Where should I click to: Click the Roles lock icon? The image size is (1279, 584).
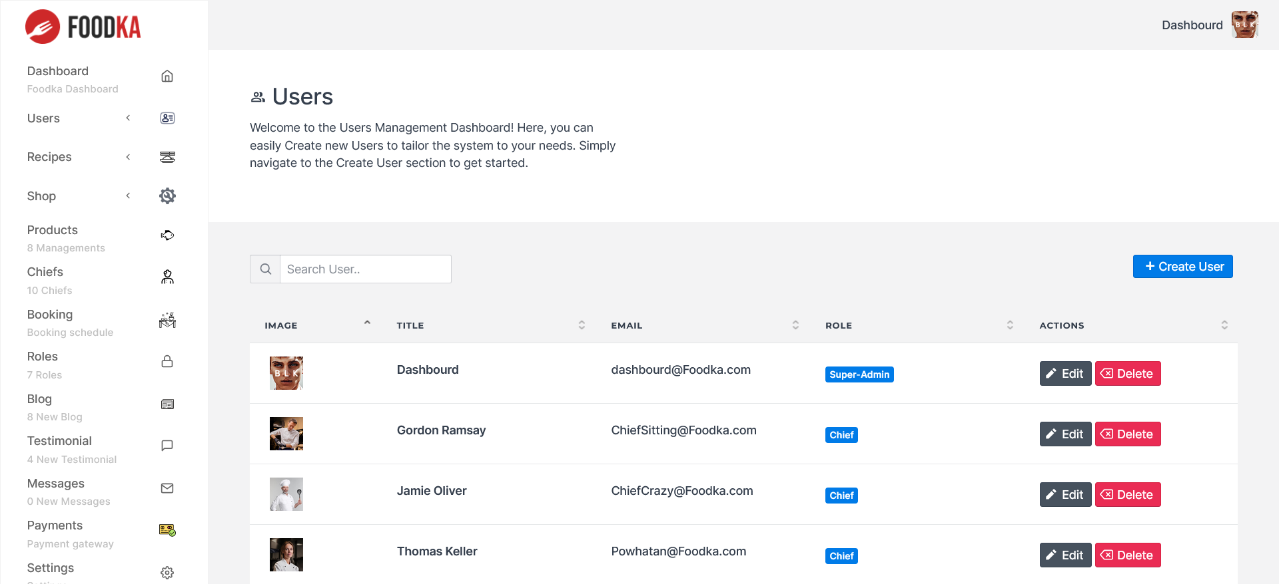click(x=167, y=362)
